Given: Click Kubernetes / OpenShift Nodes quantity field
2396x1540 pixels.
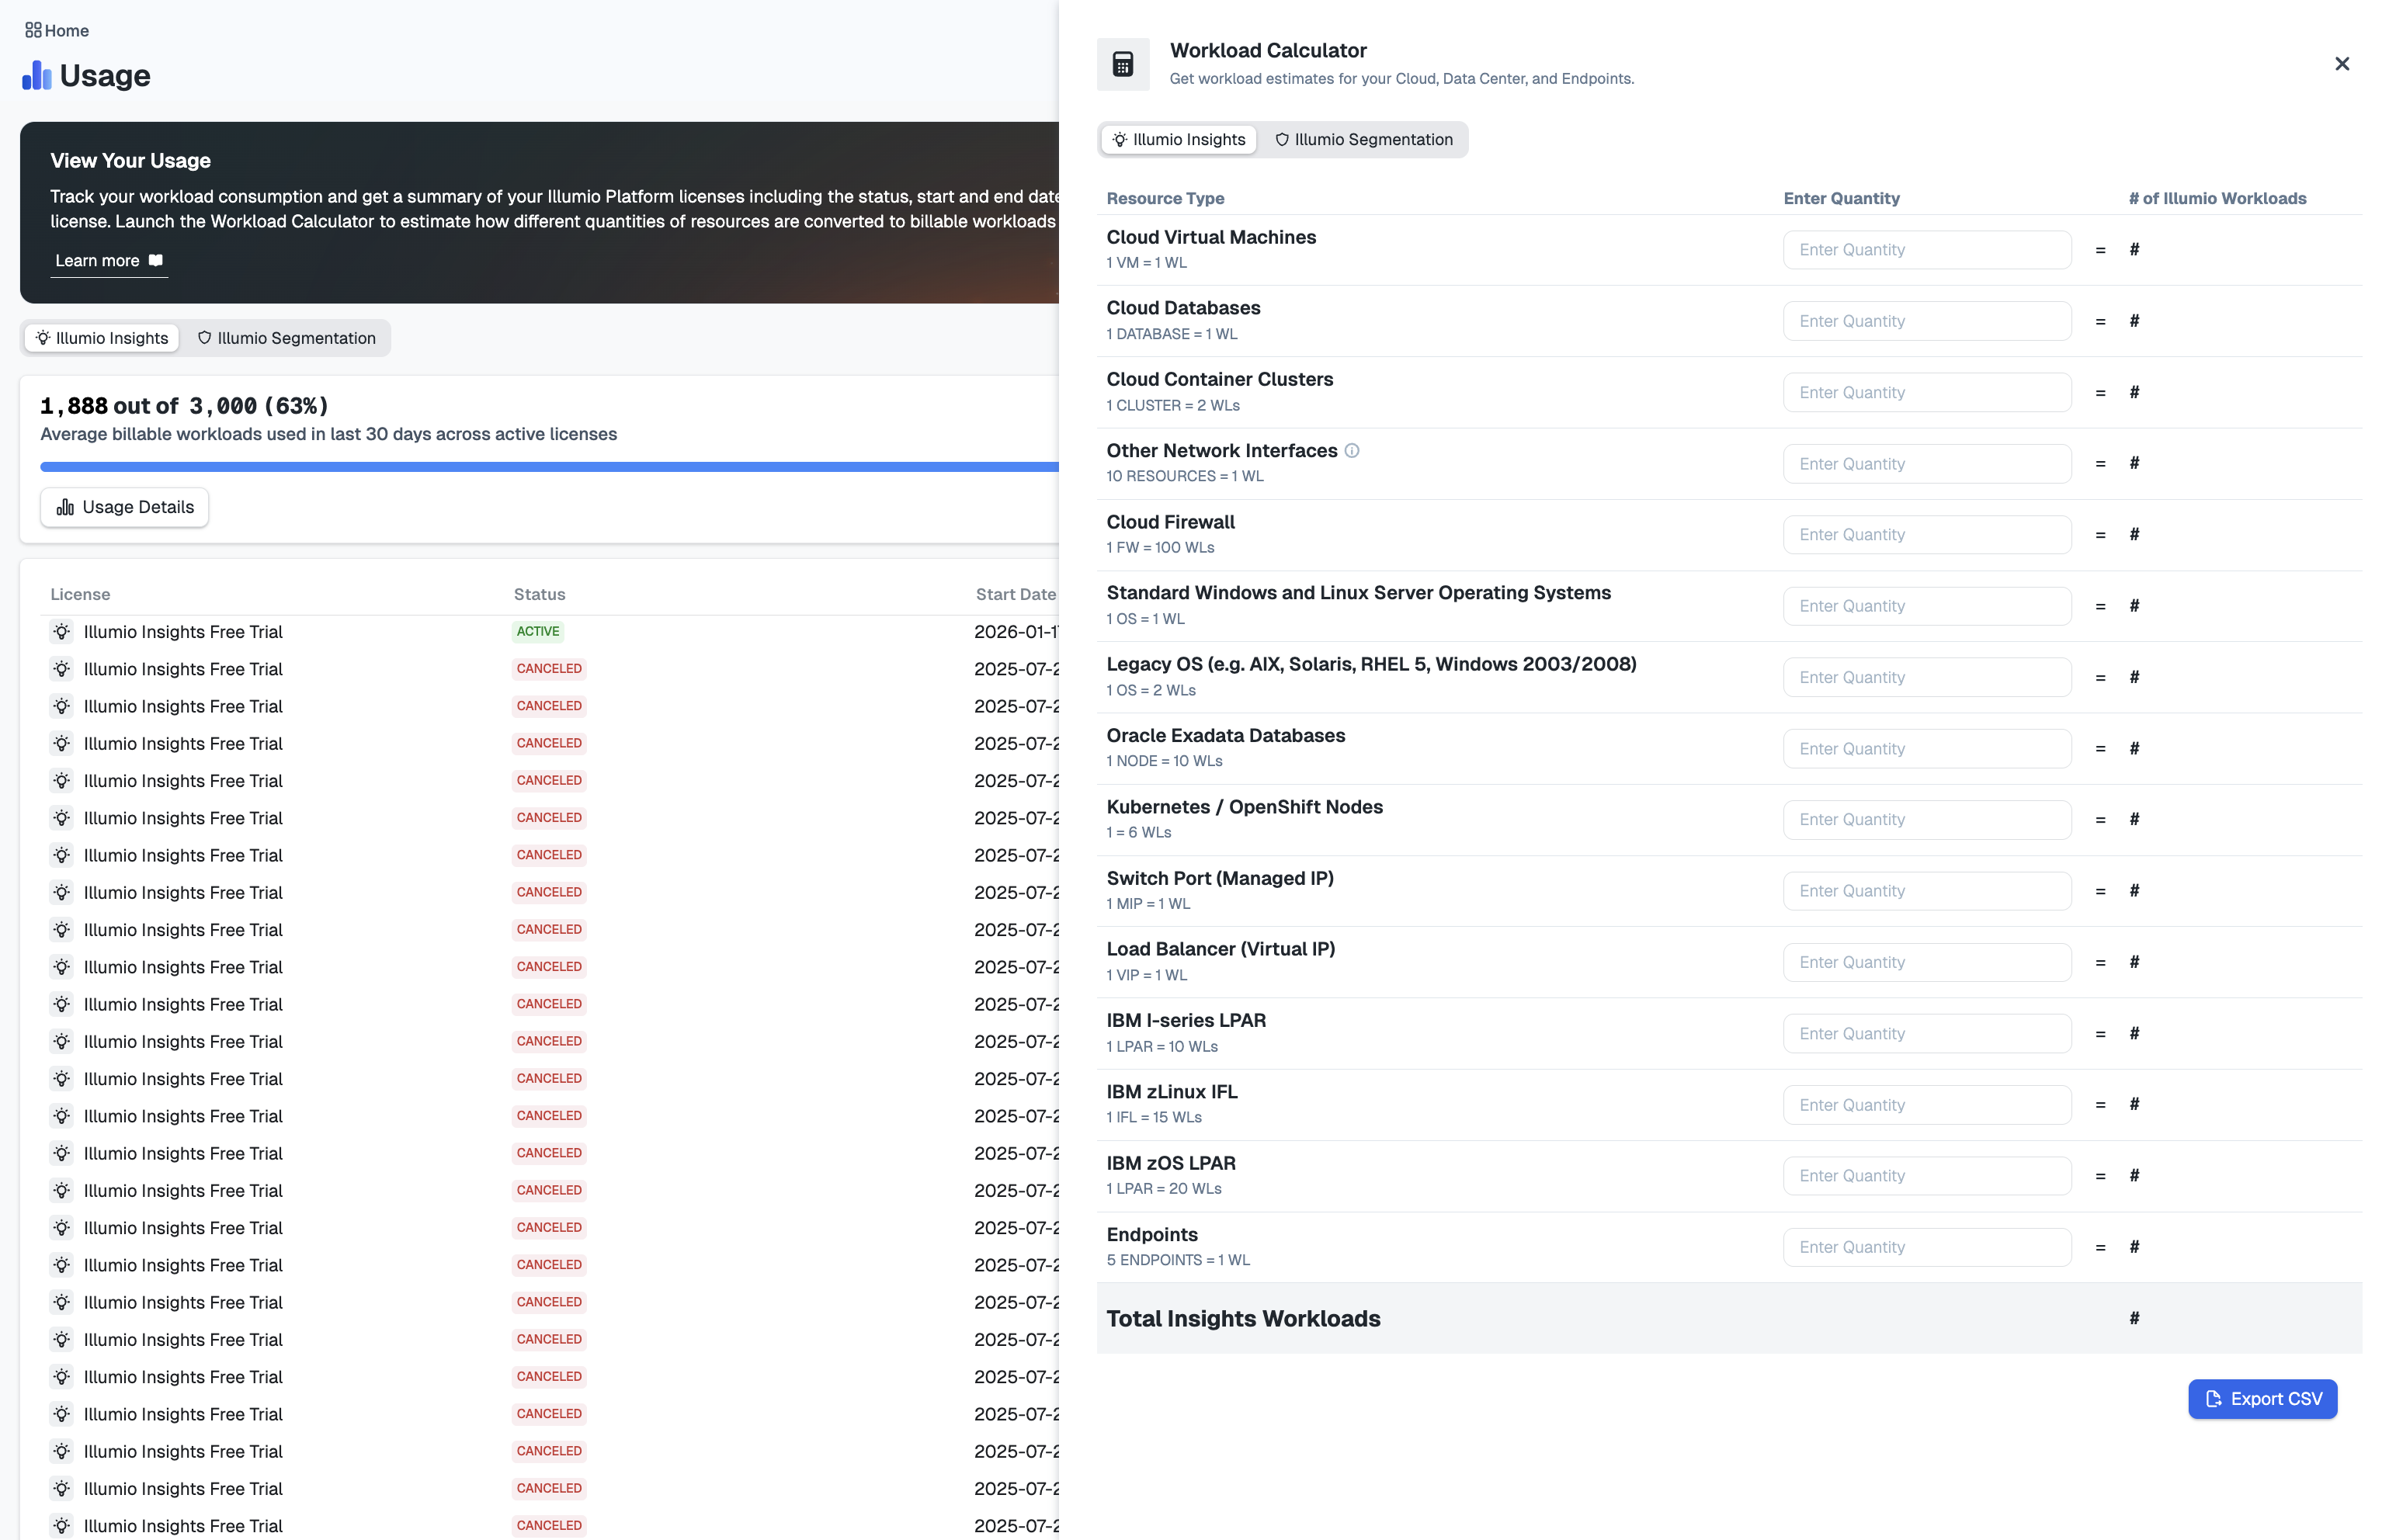Looking at the screenshot, I should (x=1926, y=820).
